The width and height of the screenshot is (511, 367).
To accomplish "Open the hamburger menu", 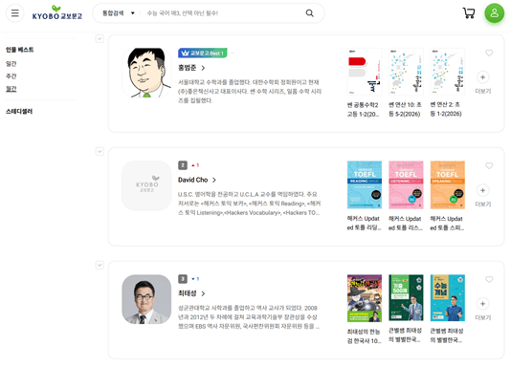I will point(15,13).
